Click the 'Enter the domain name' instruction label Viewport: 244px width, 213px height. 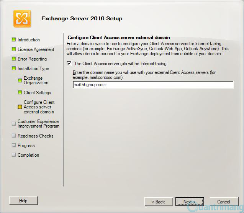tap(144, 75)
